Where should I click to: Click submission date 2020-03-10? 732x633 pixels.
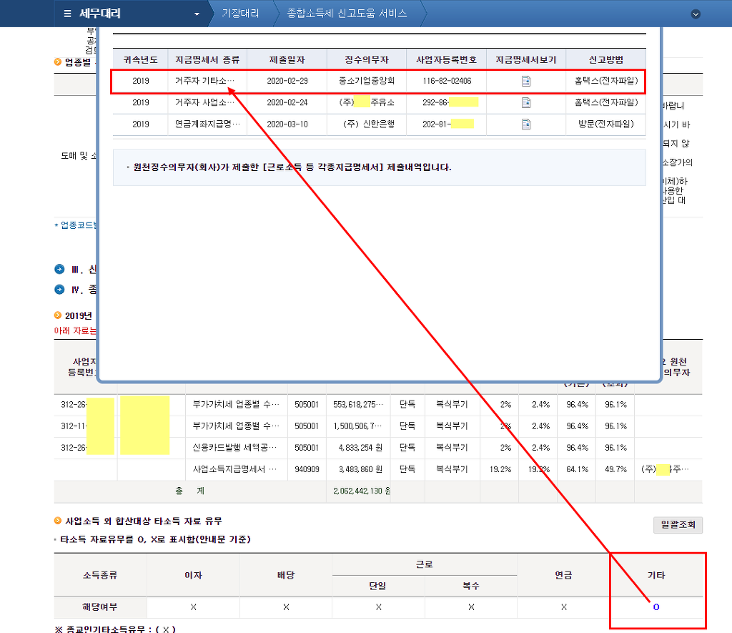[287, 124]
